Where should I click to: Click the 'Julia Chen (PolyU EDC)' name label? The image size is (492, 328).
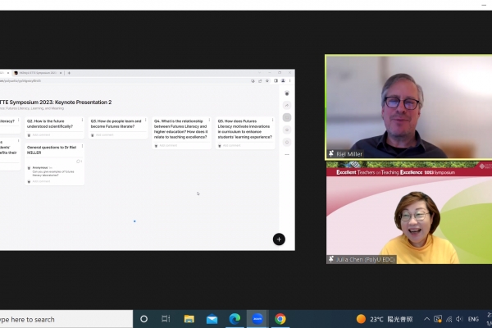365,260
